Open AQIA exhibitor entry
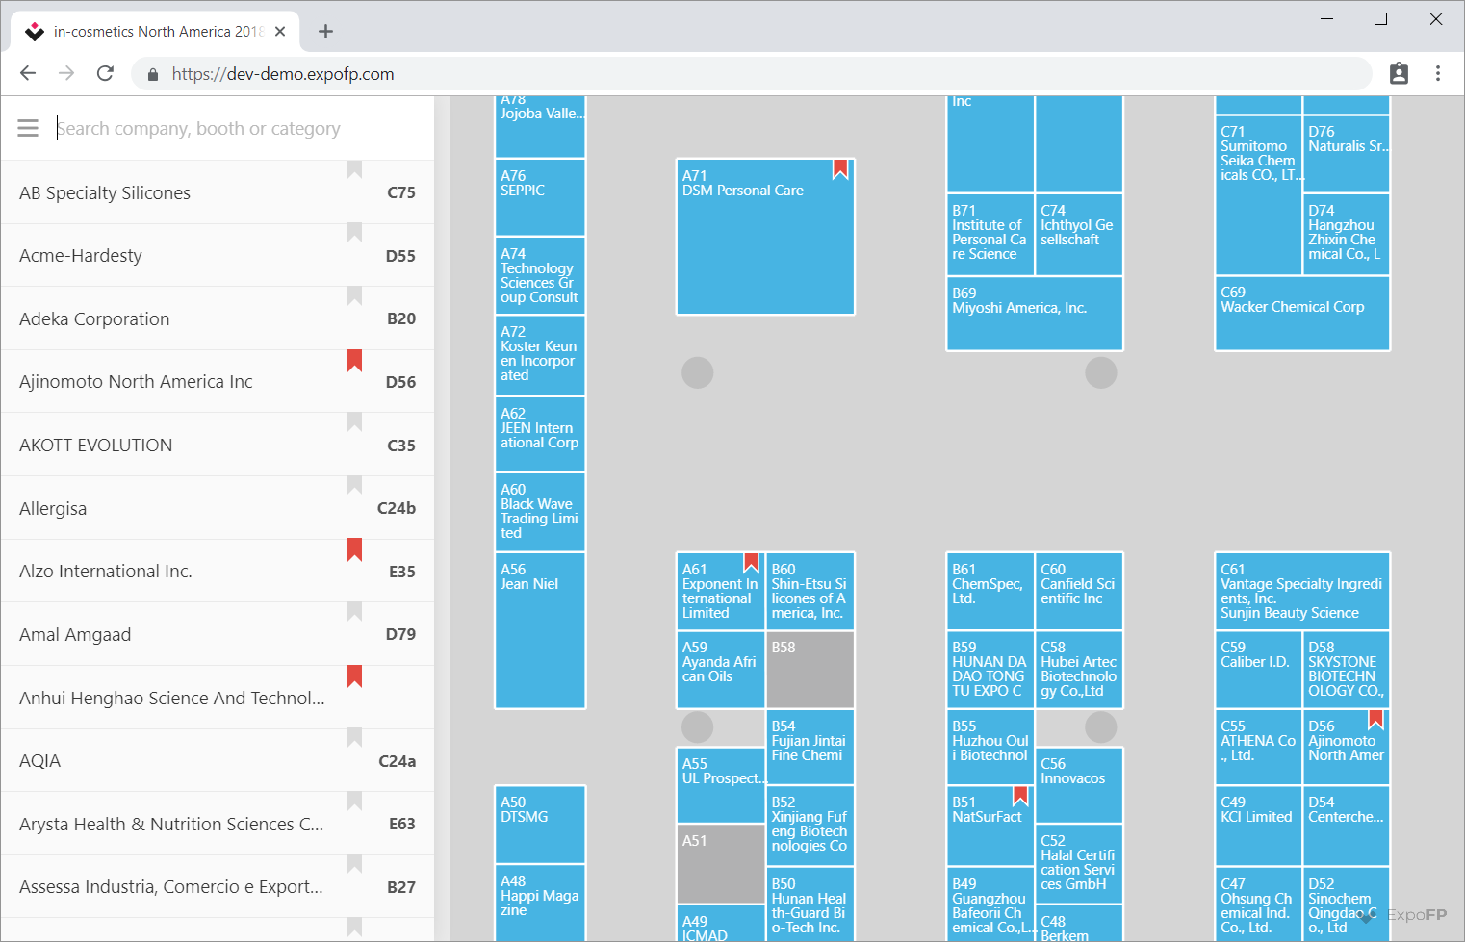This screenshot has height=942, width=1465. coord(218,761)
